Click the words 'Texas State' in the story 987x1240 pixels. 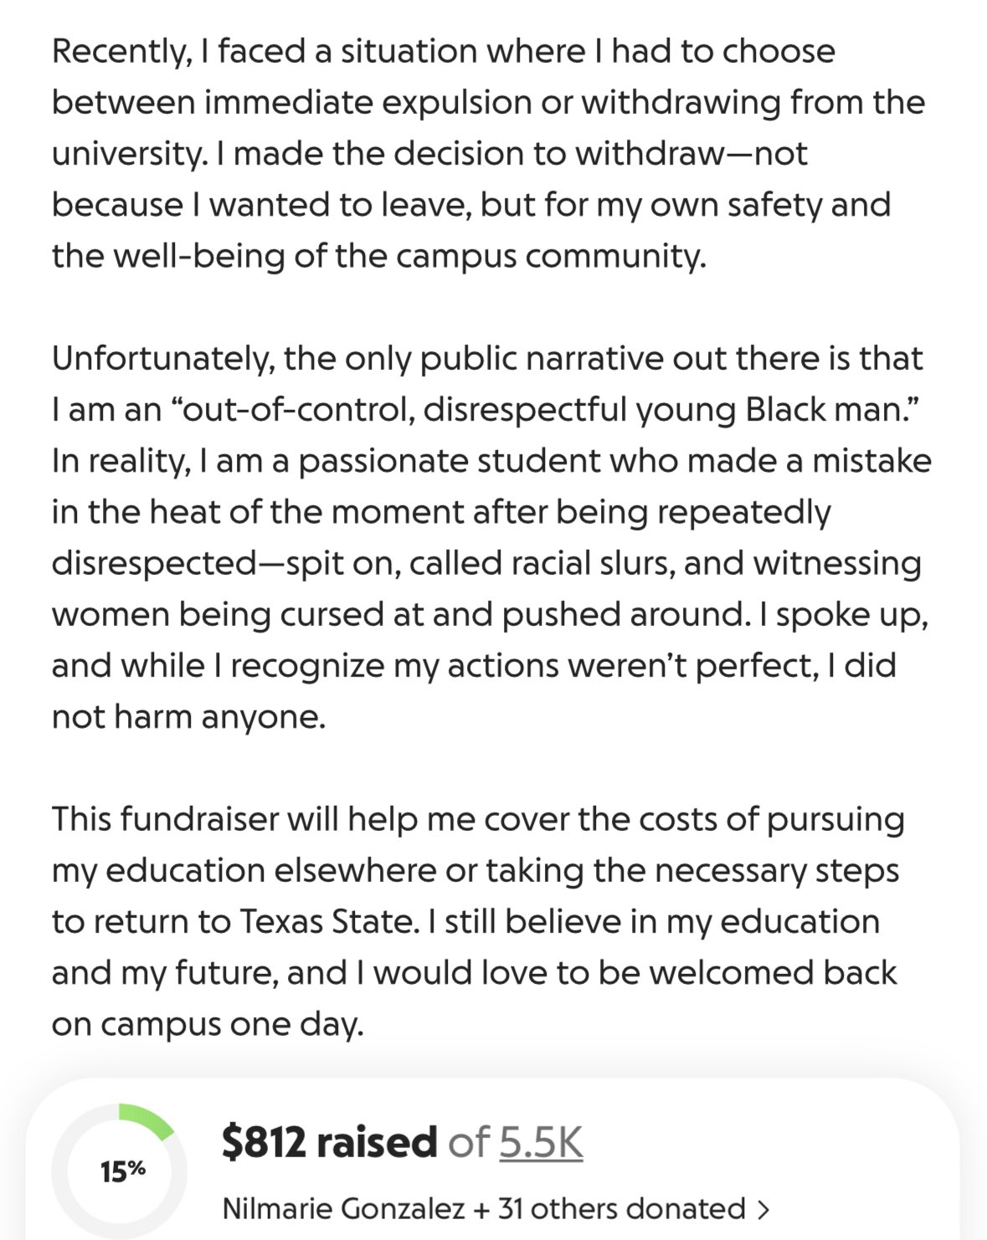coord(326,922)
